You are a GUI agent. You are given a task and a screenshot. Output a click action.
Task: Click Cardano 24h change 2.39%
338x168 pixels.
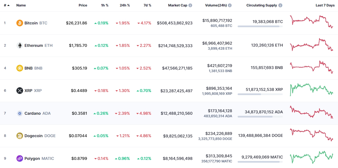point(123,113)
